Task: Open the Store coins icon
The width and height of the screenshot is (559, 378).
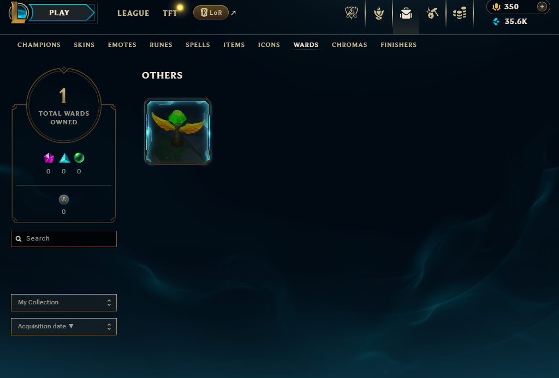Action: 460,14
